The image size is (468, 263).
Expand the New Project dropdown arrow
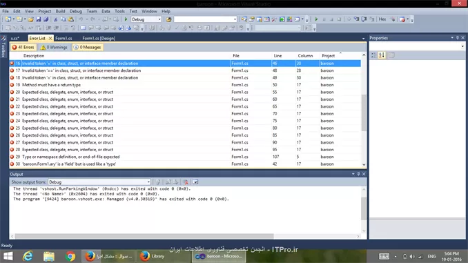(13, 19)
